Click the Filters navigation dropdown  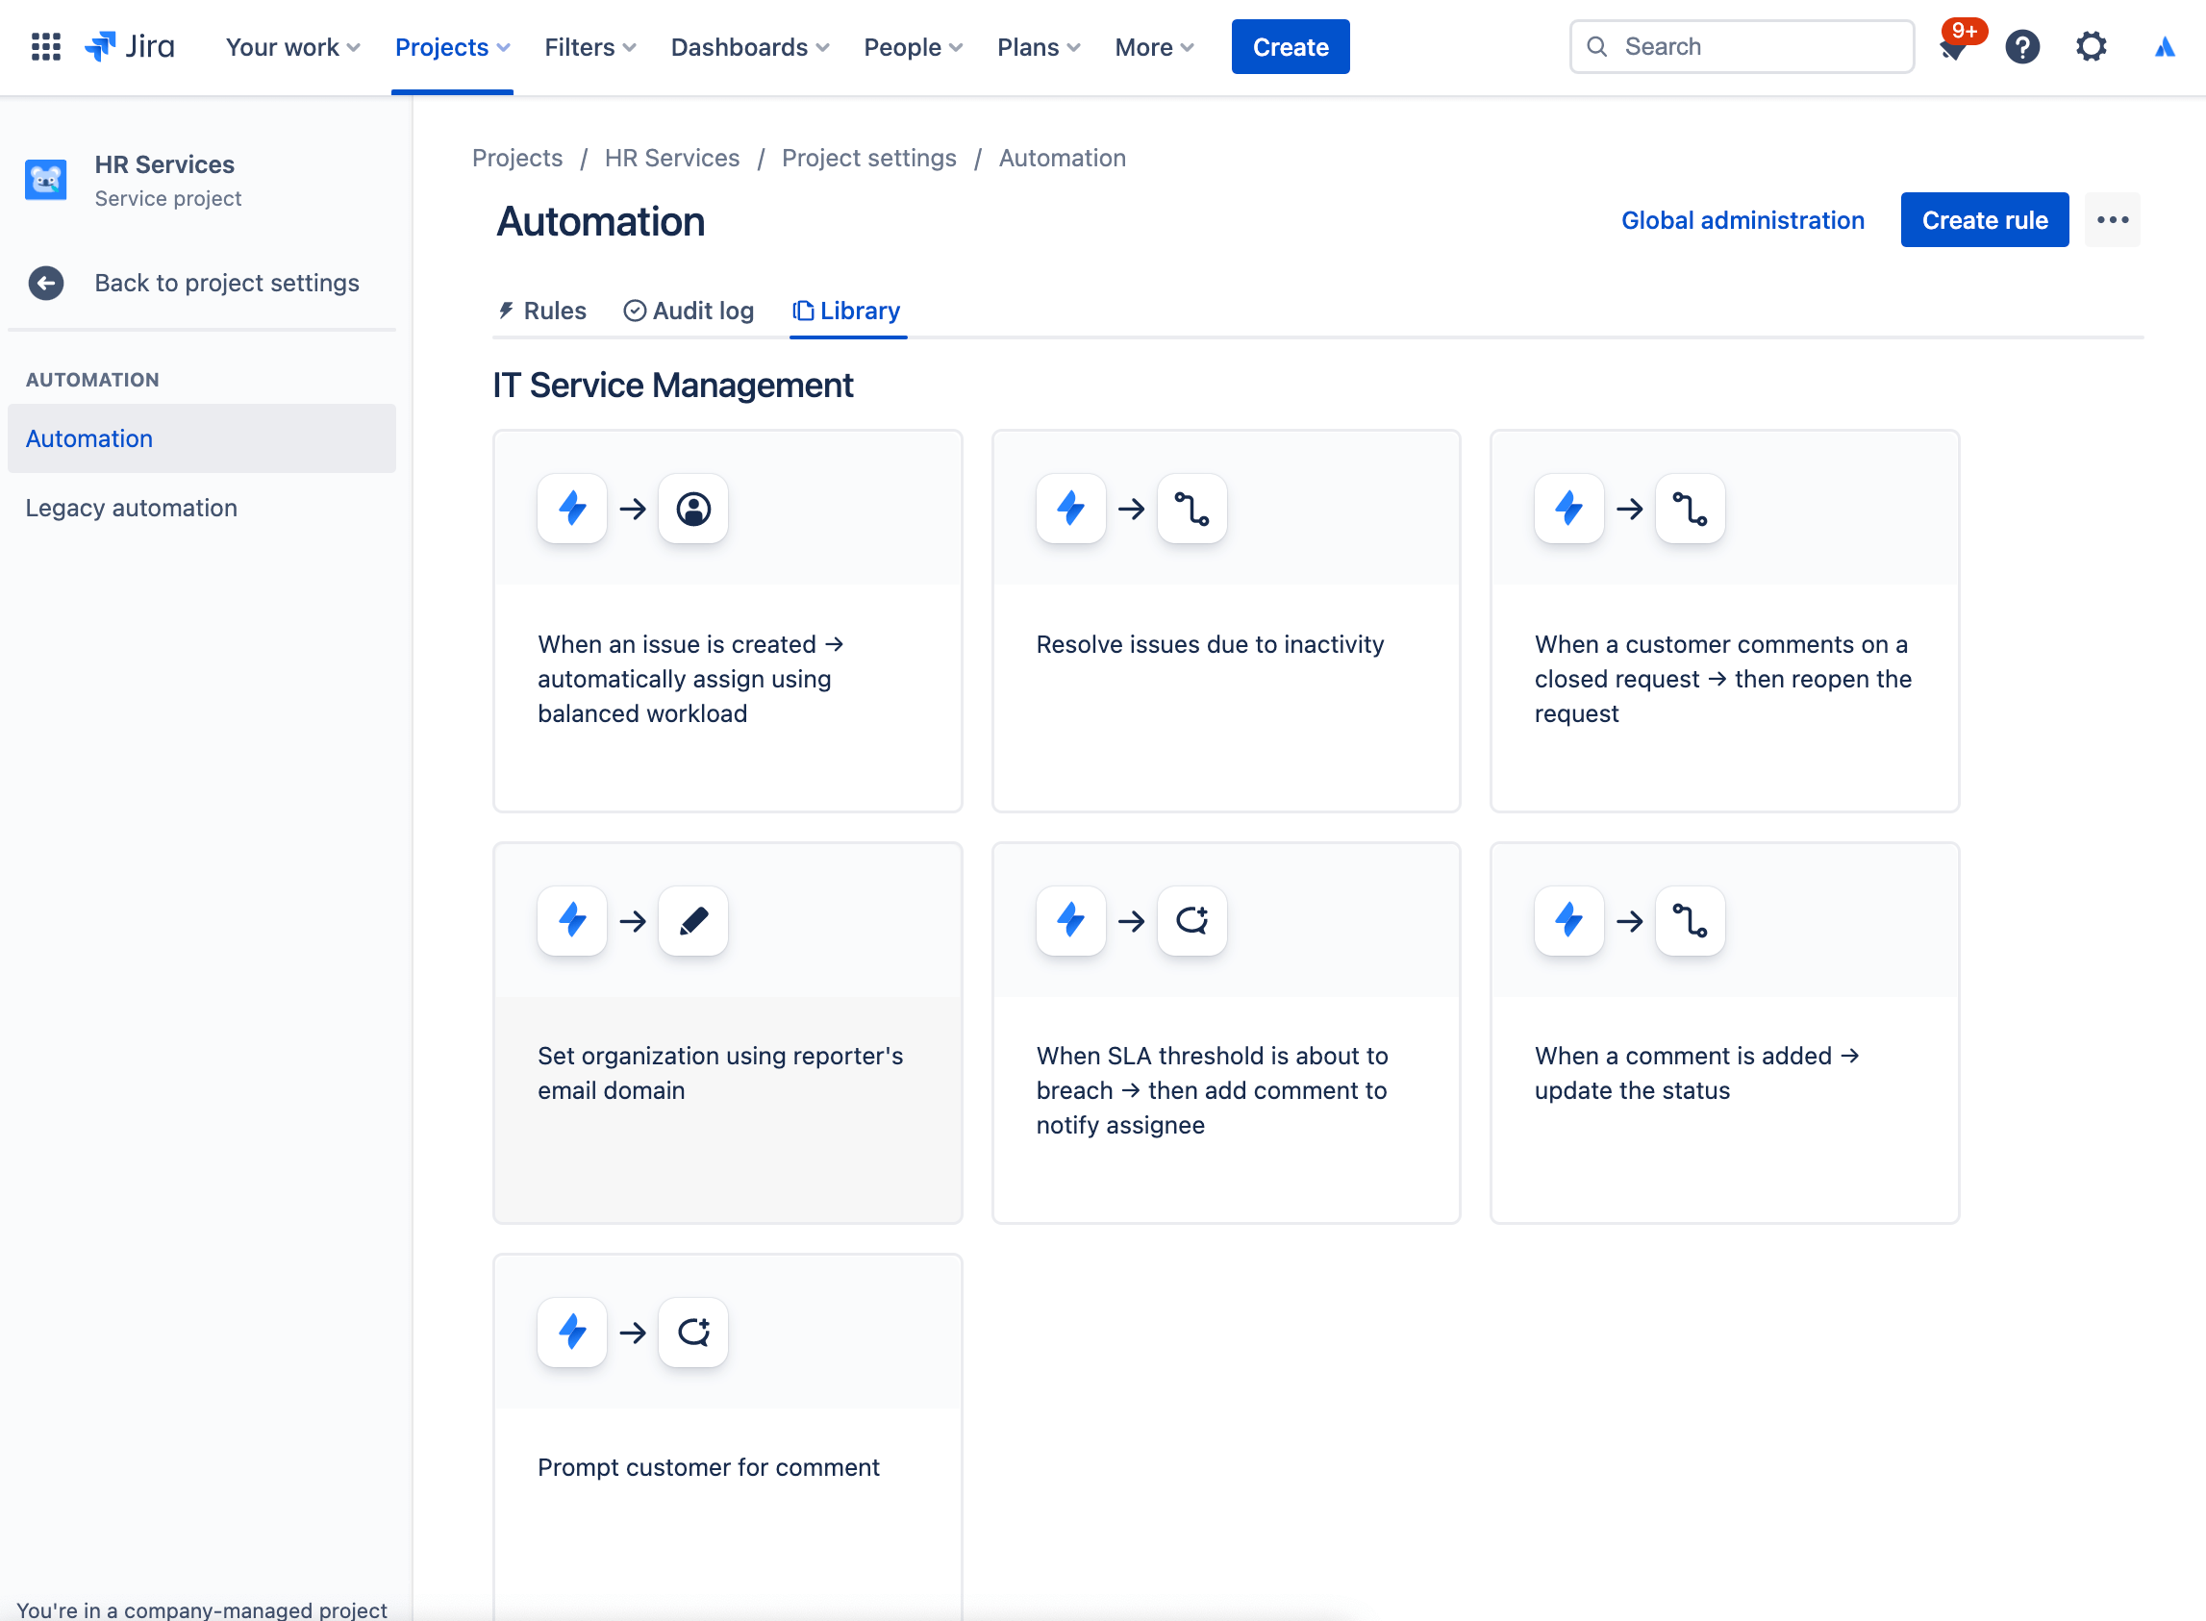click(589, 46)
